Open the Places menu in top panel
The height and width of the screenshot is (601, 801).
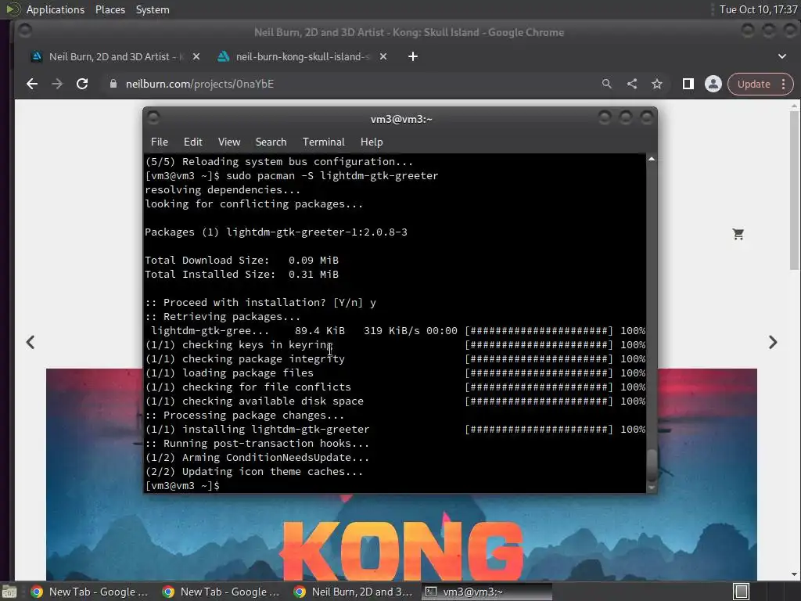coord(110,9)
